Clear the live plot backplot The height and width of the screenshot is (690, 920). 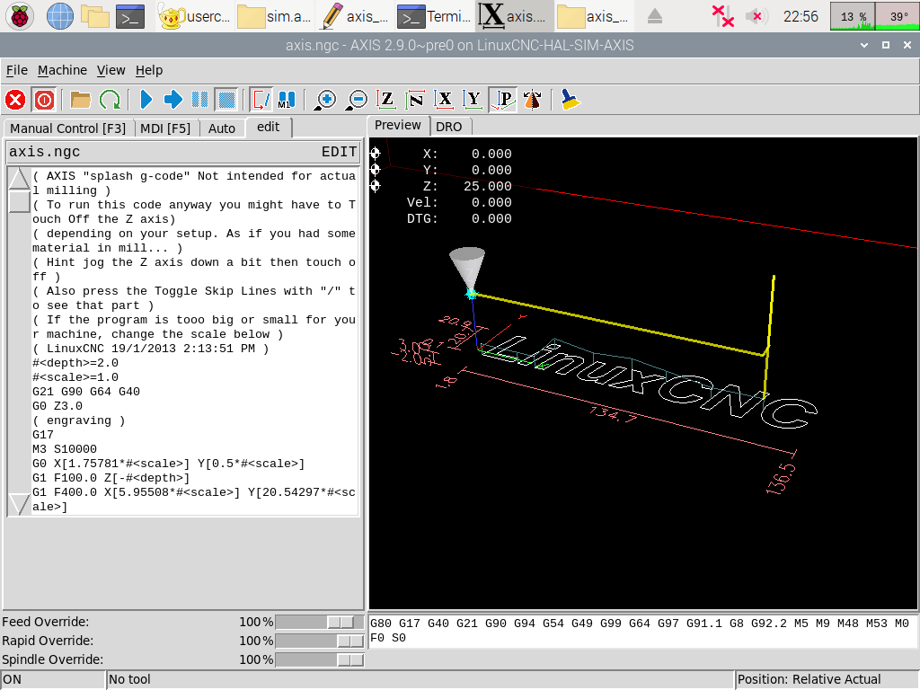569,100
